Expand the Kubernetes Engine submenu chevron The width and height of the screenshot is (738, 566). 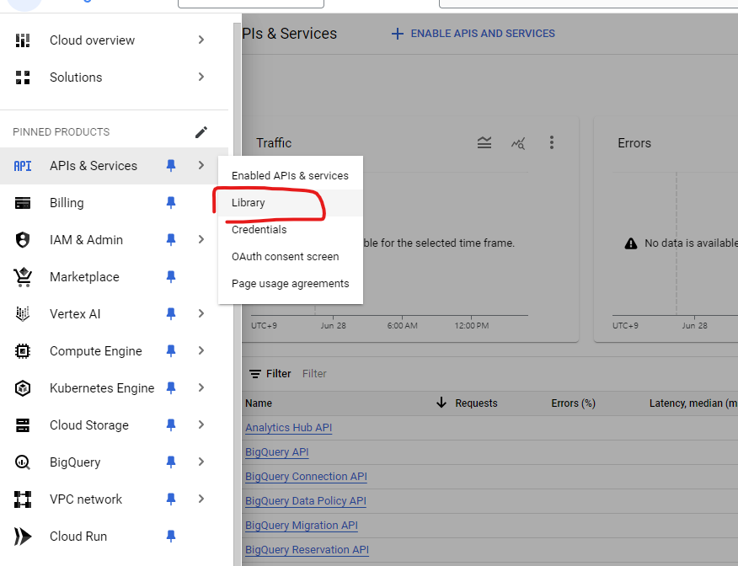coord(201,387)
